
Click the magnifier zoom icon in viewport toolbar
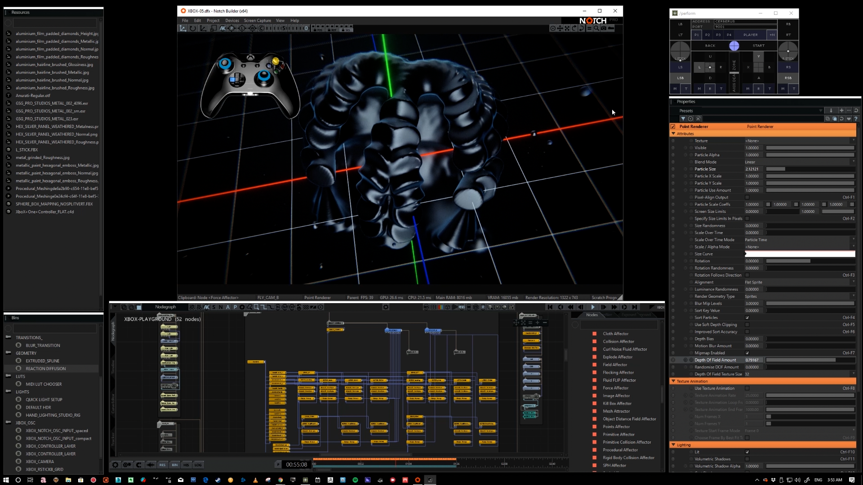click(596, 28)
